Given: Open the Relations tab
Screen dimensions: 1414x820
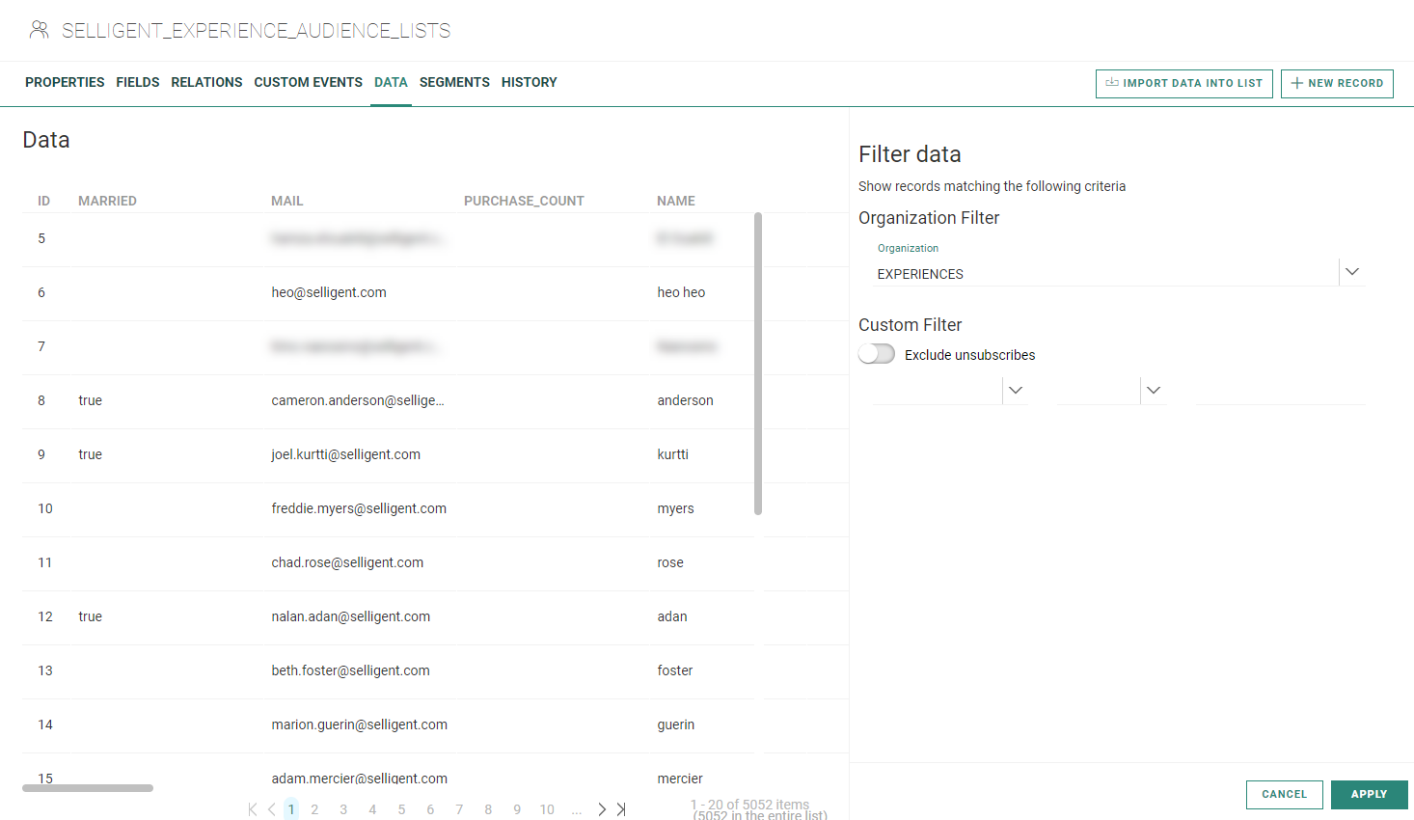Looking at the screenshot, I should pyautogui.click(x=206, y=82).
